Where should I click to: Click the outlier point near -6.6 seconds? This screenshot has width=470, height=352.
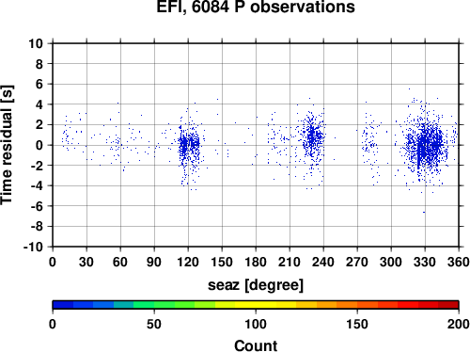[424, 213]
